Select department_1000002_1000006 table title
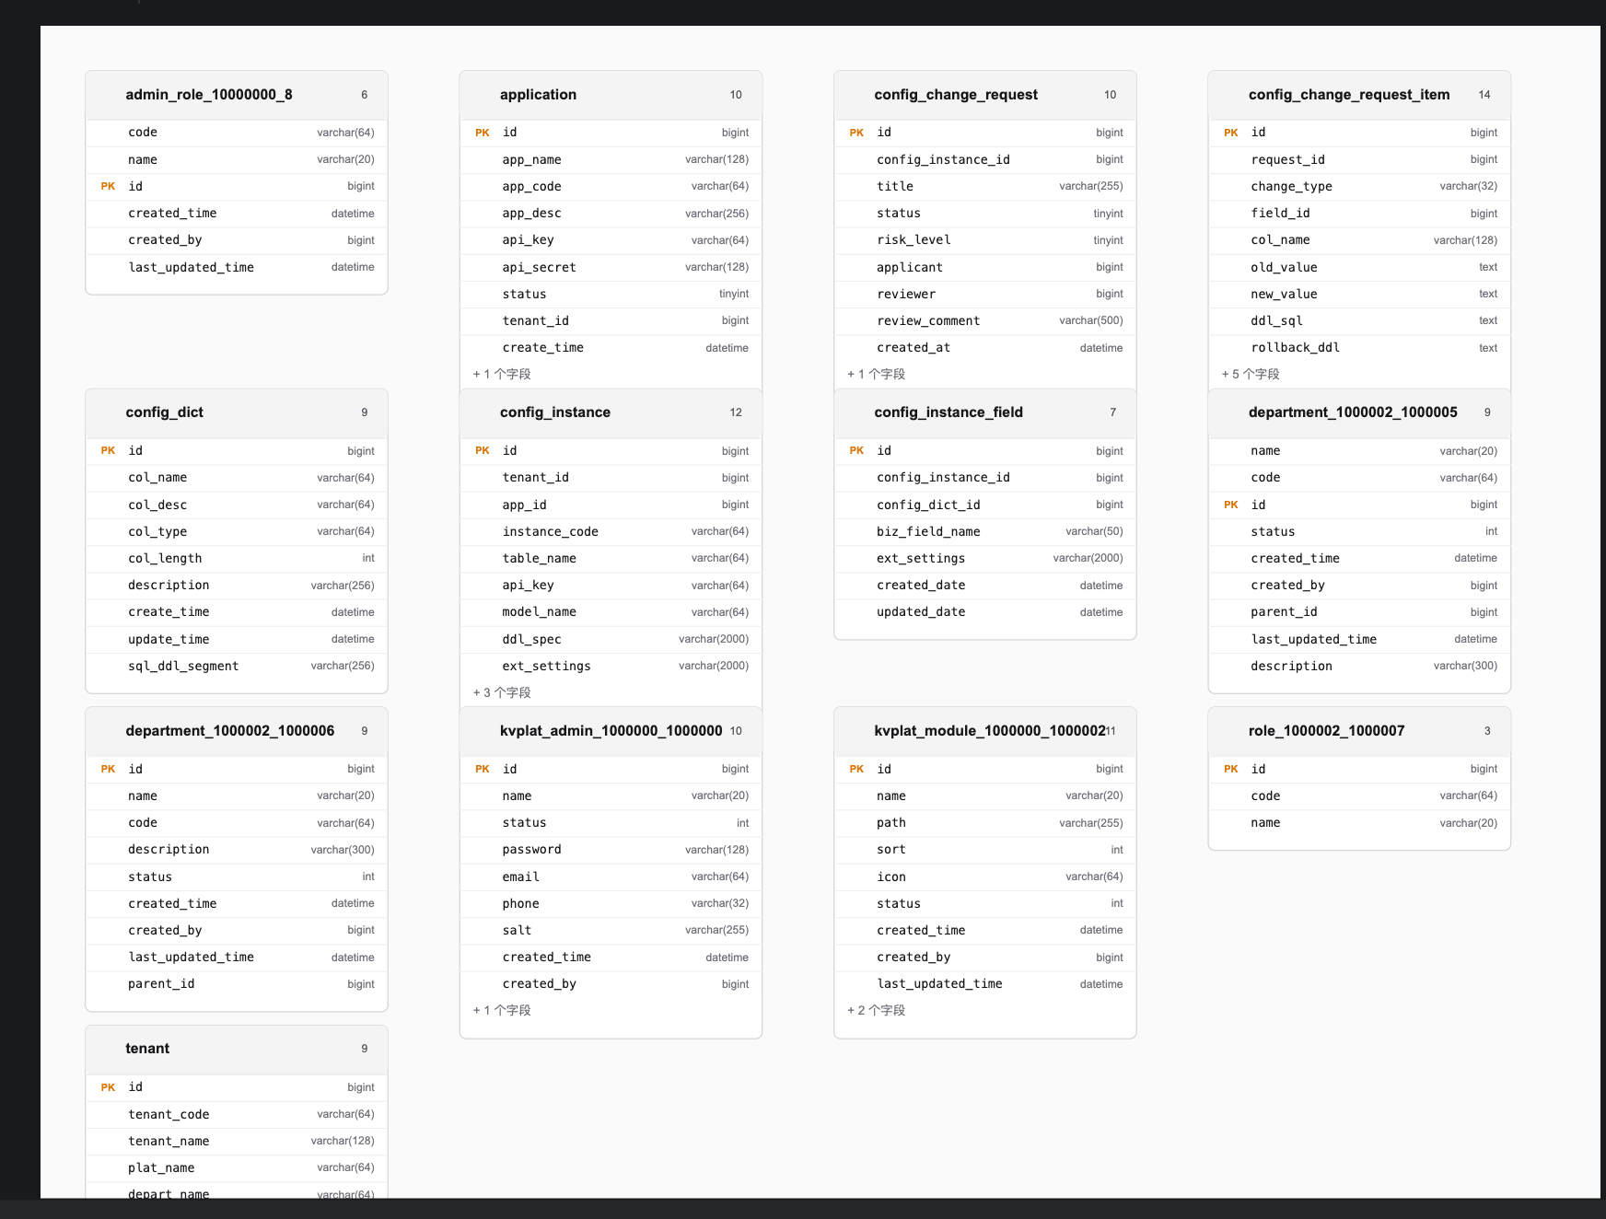Viewport: 1606px width, 1219px height. 230,731
